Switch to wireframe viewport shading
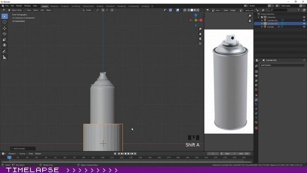 (189, 10)
